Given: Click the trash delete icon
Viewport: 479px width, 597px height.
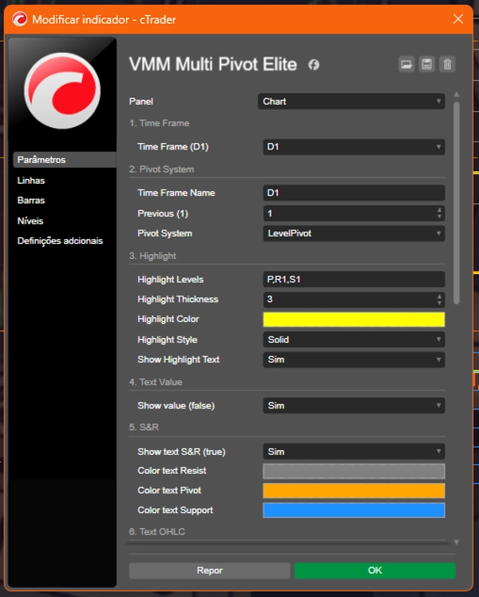Looking at the screenshot, I should coord(447,64).
